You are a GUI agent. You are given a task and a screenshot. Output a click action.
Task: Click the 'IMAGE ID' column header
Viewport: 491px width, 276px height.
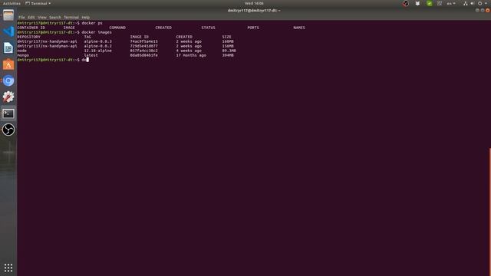click(140, 37)
